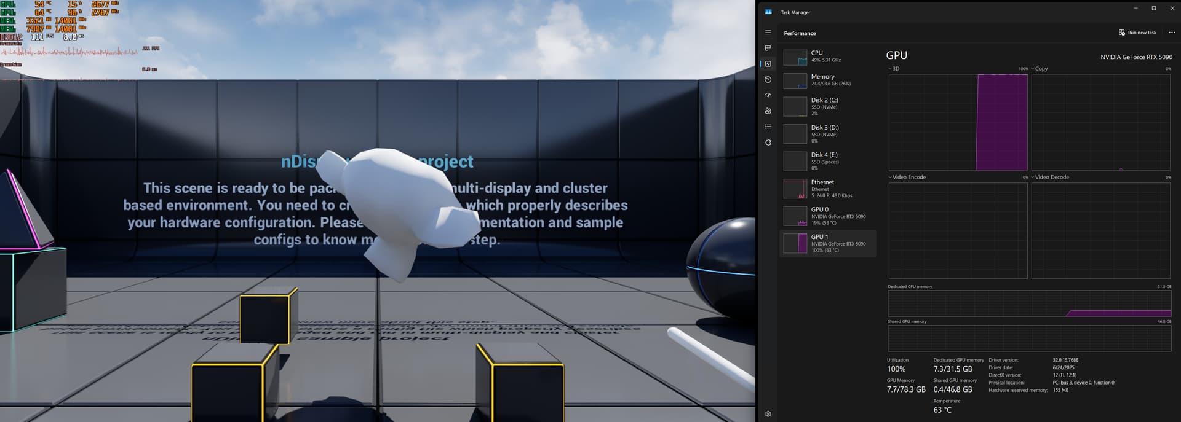Open Task Manager Settings gear

pos(768,414)
